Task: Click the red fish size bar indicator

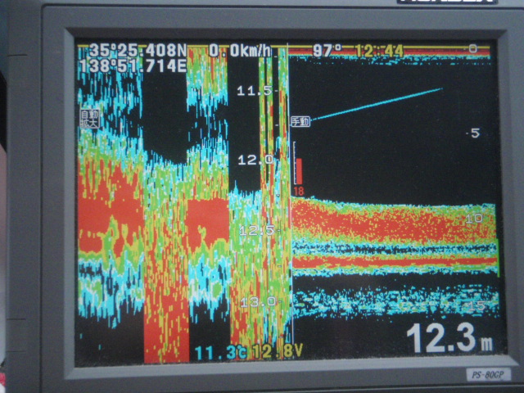Action: click(299, 170)
